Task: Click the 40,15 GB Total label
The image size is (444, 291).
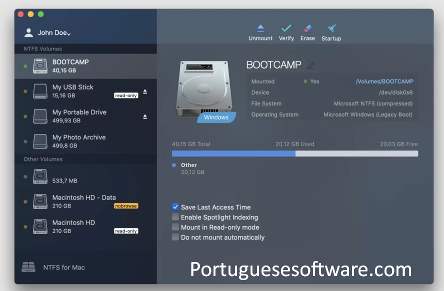Action: pos(191,144)
